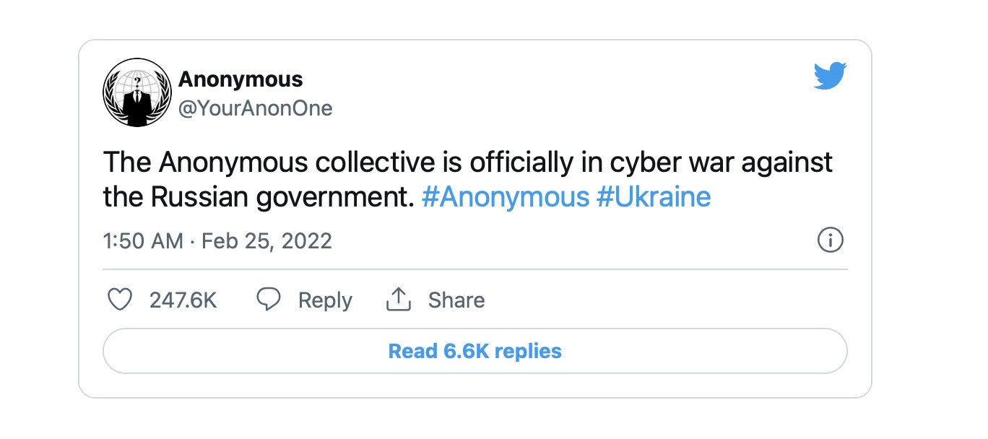
Task: Open the Anonymous profile avatar
Action: point(136,92)
